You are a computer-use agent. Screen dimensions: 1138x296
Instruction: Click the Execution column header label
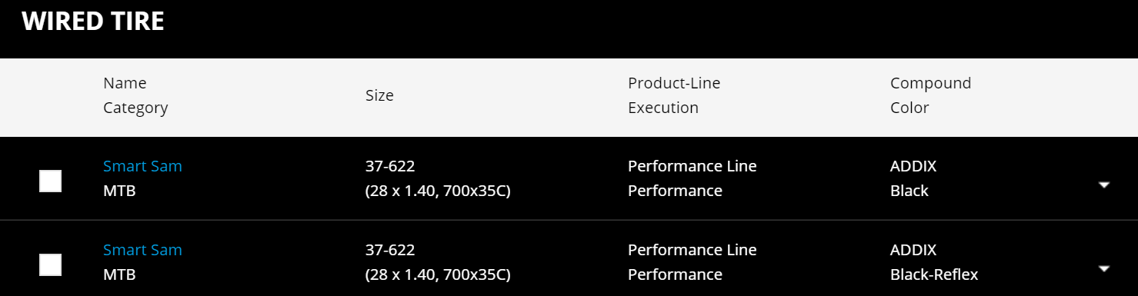click(x=663, y=108)
